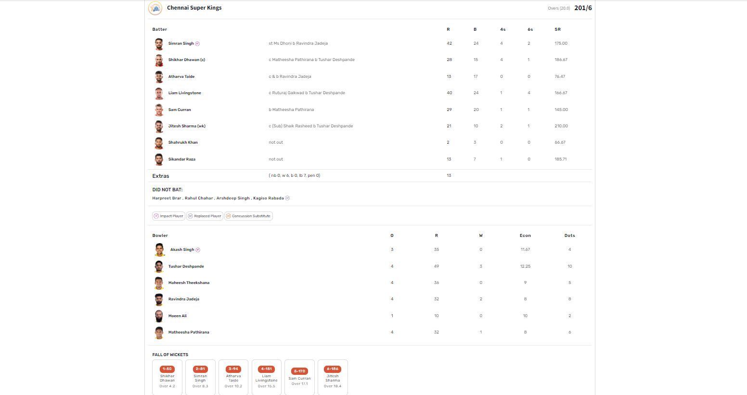Screen dimensions: 747x395
Task: Click the Chennai Super Kings team heading
Action: point(194,8)
